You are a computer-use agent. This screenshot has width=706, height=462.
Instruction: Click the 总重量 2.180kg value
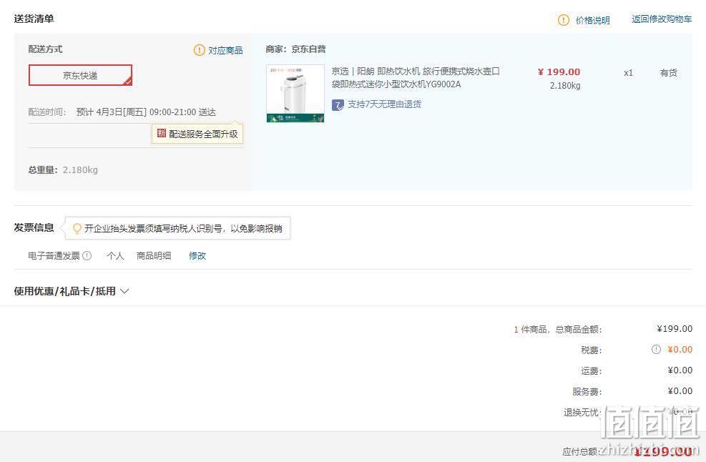point(80,169)
